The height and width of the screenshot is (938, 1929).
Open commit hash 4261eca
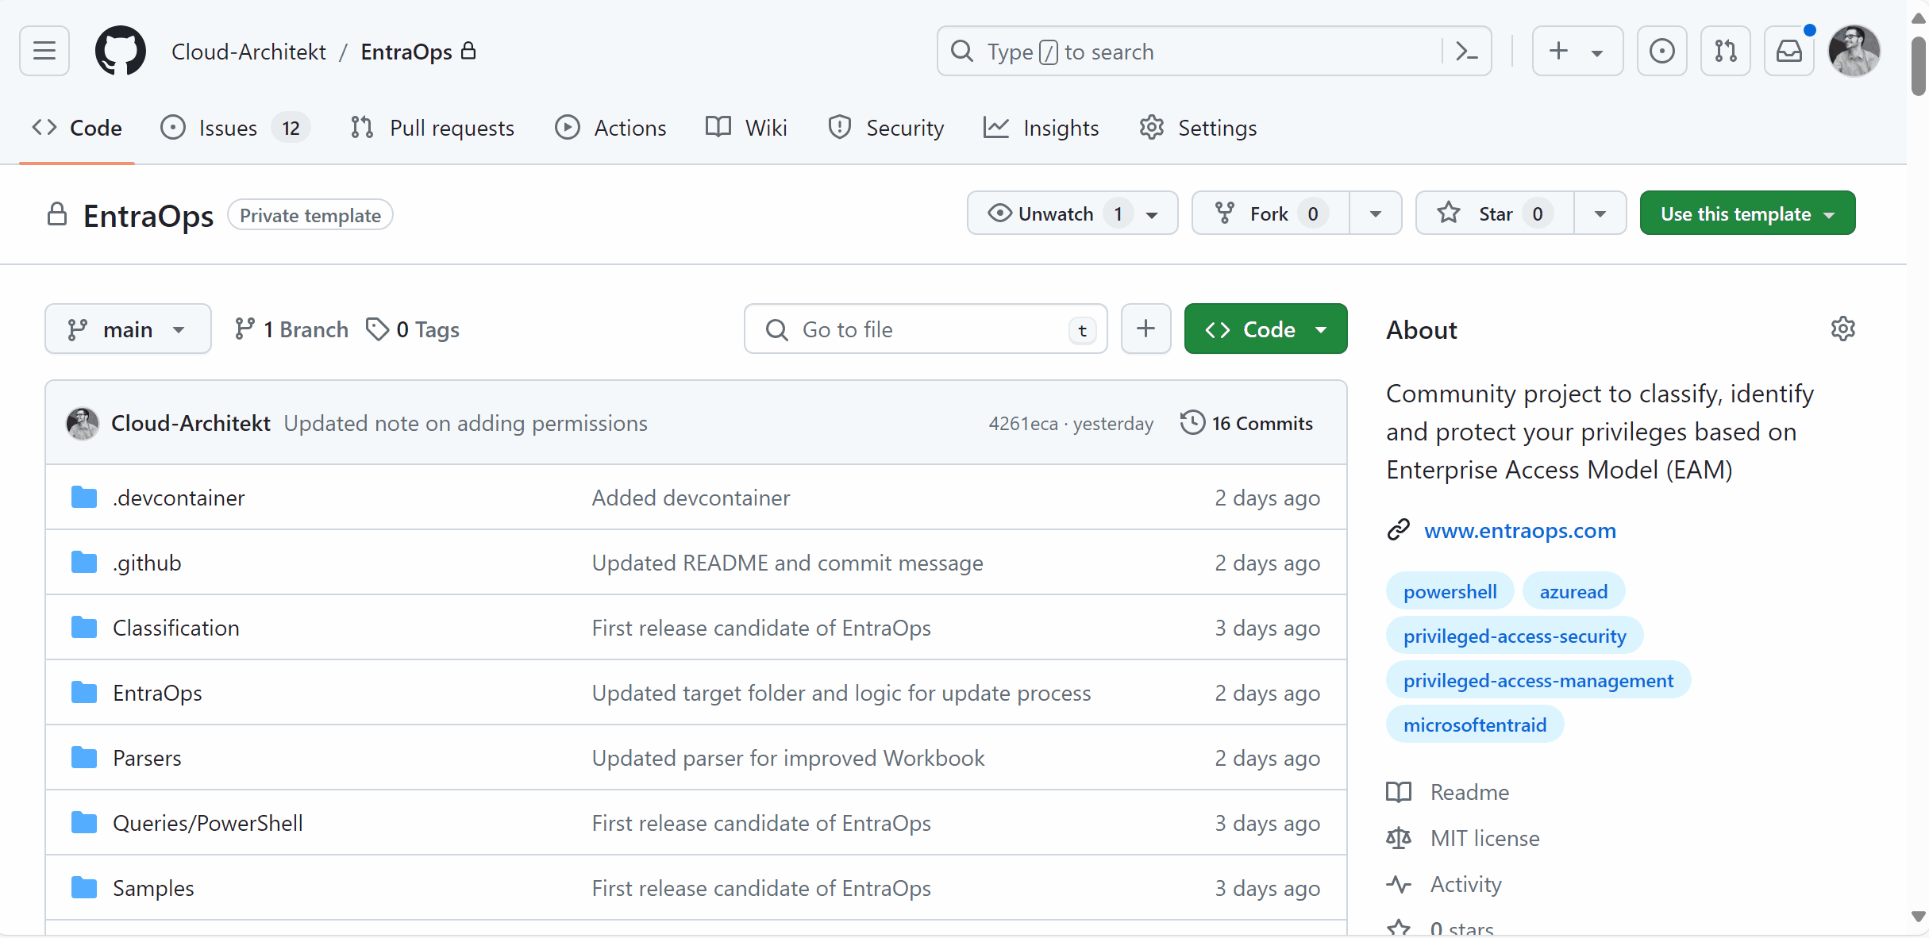[x=1022, y=424]
